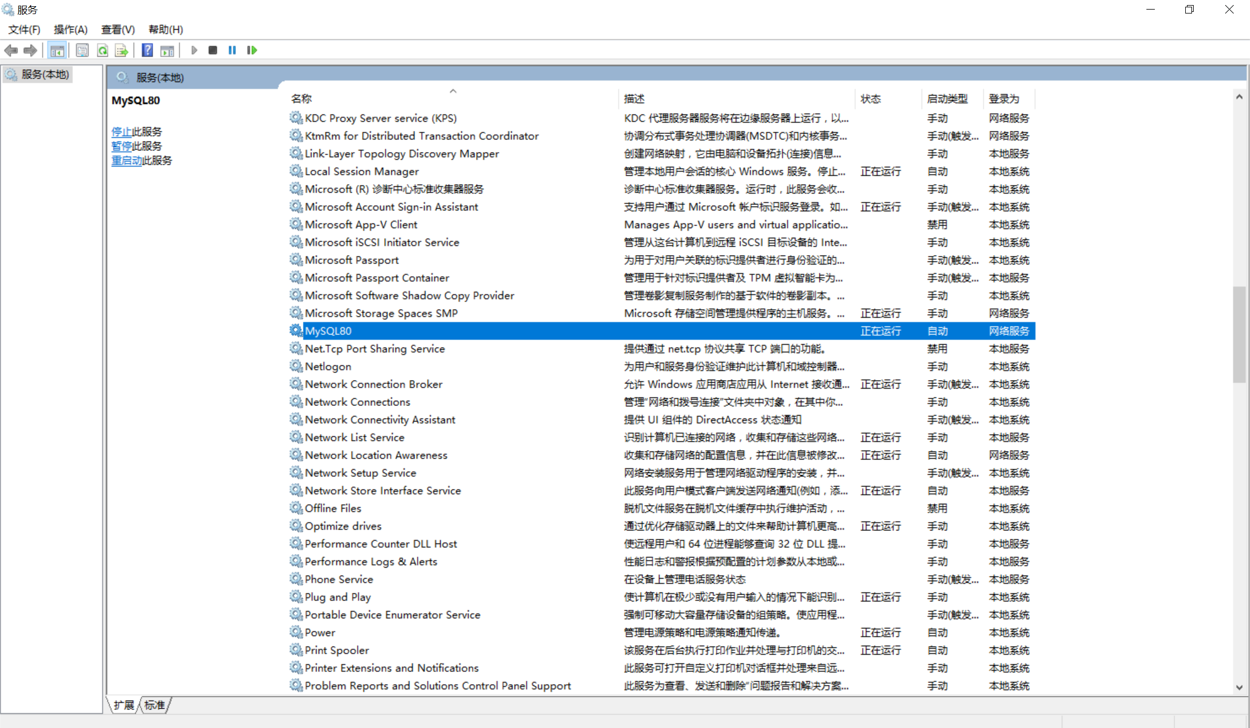Click the scrollbar up arrow

[1239, 97]
